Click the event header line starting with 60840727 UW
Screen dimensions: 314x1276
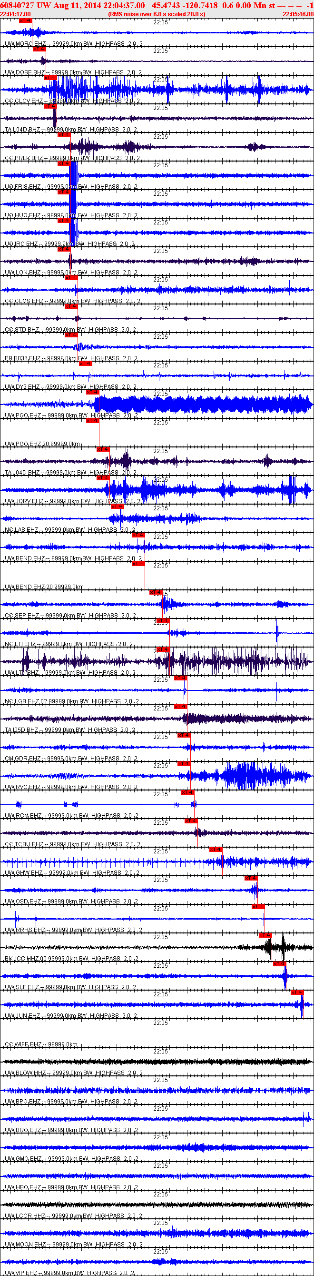click(x=157, y=5)
